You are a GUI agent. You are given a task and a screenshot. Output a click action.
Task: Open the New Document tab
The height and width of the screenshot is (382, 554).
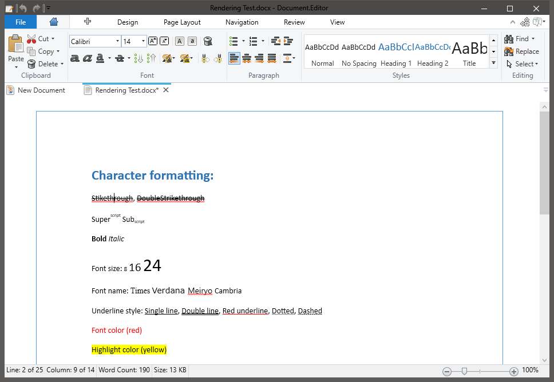click(x=35, y=90)
